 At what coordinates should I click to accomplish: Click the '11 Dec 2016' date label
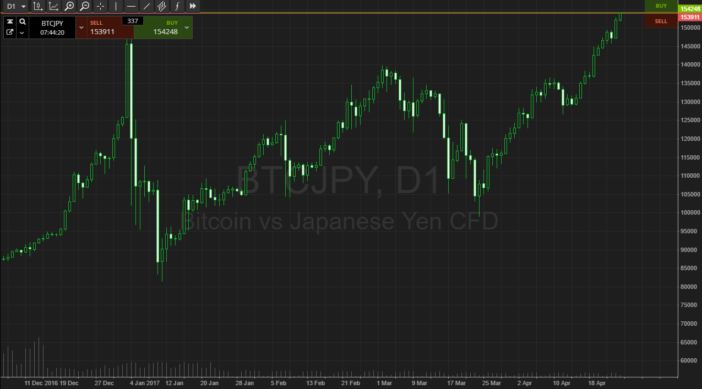[41, 383]
